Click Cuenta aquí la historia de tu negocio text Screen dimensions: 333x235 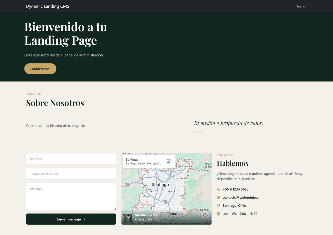[56, 126]
